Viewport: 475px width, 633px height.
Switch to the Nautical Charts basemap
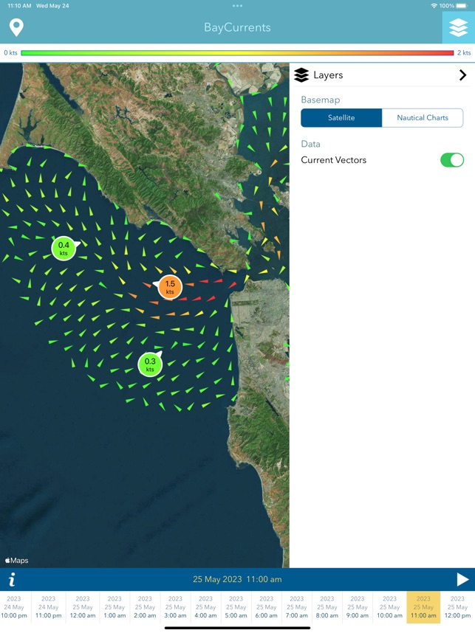(x=423, y=118)
